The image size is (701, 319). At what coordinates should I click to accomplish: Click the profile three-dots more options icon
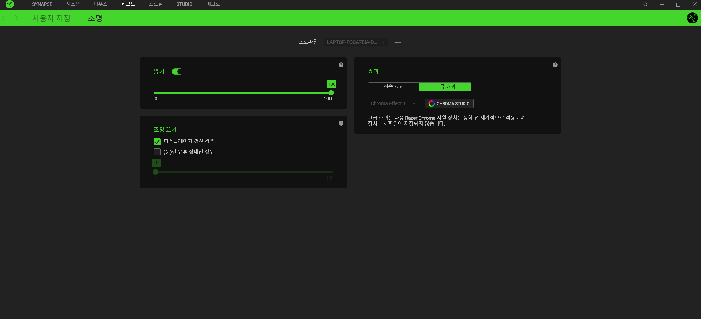click(x=398, y=42)
